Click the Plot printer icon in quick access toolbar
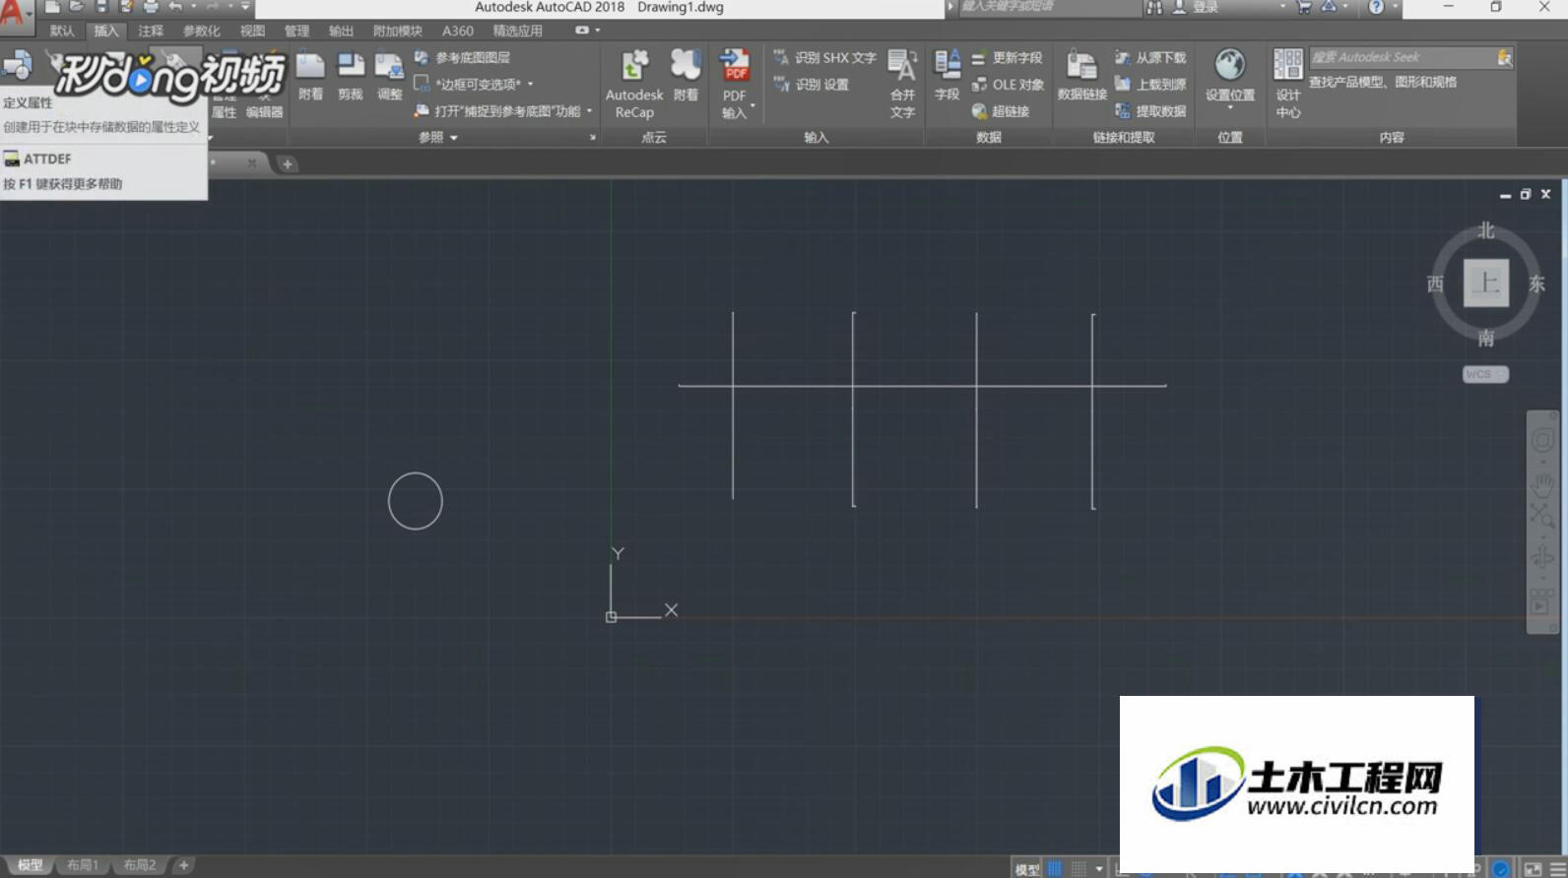The height and width of the screenshot is (878, 1568). 151,7
